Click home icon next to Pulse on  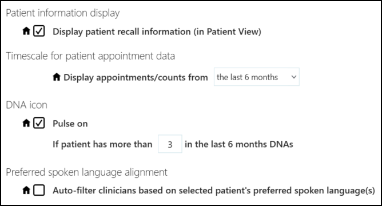click(x=26, y=123)
